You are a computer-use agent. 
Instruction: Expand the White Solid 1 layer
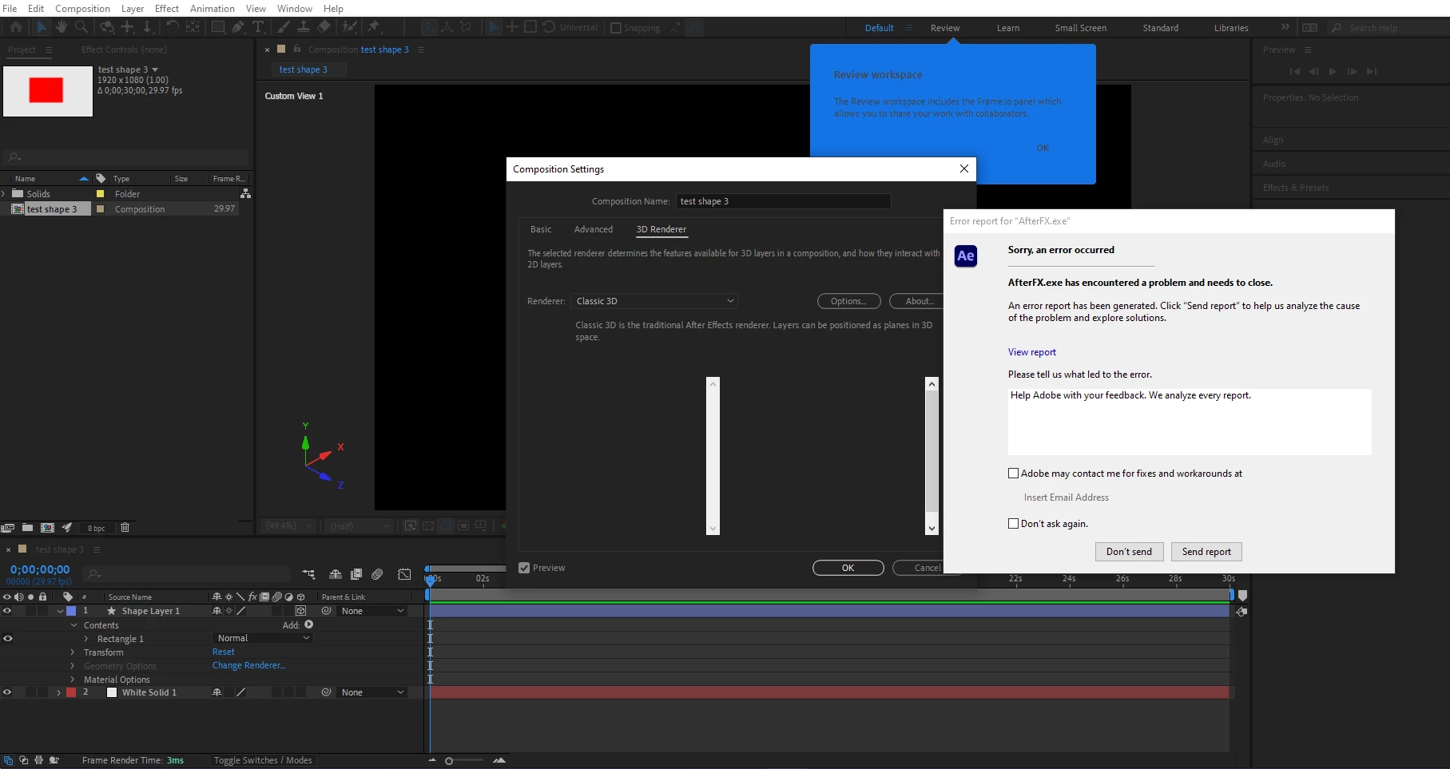click(58, 692)
